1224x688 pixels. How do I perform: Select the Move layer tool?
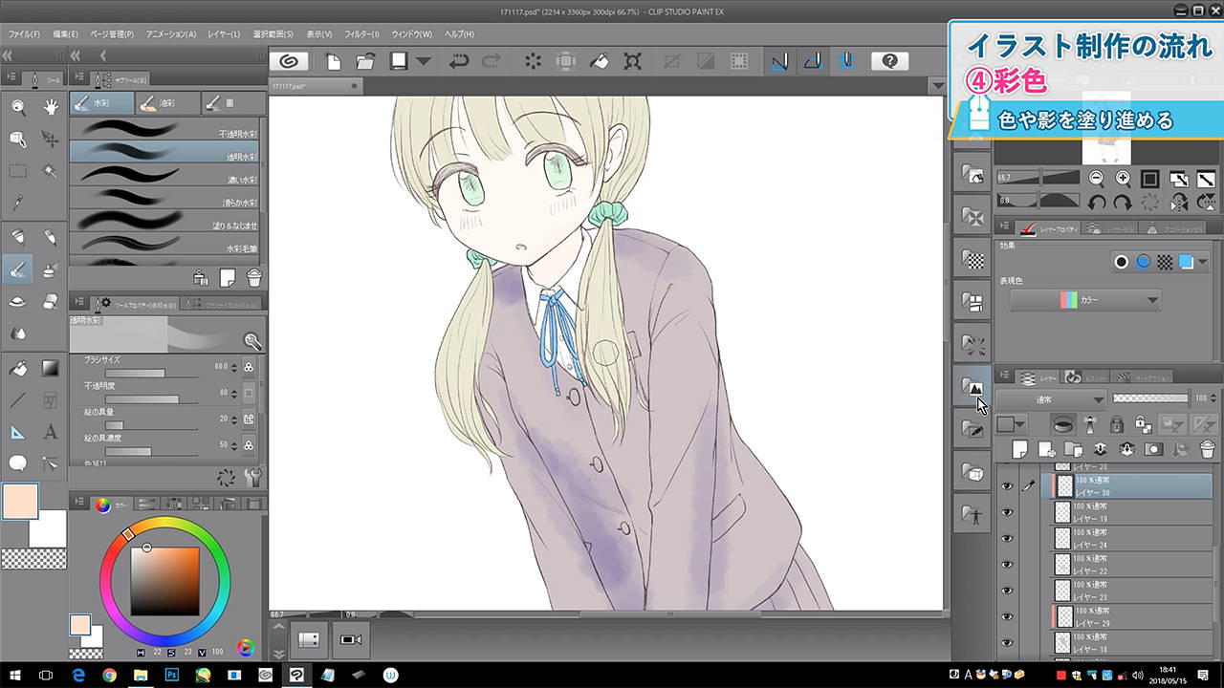(51, 140)
